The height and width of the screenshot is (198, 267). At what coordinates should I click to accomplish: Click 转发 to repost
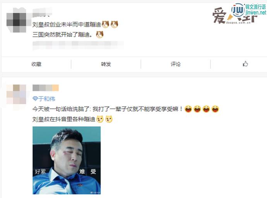106,64
